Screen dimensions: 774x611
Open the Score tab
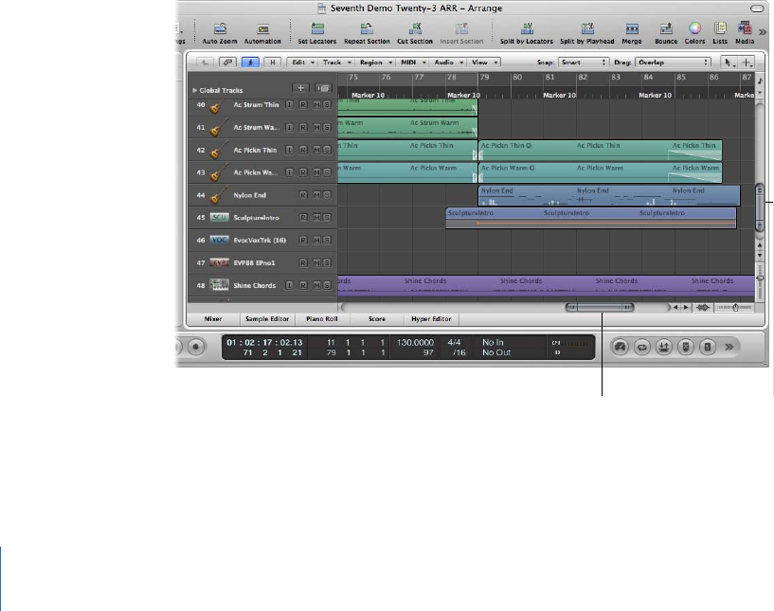tap(377, 319)
